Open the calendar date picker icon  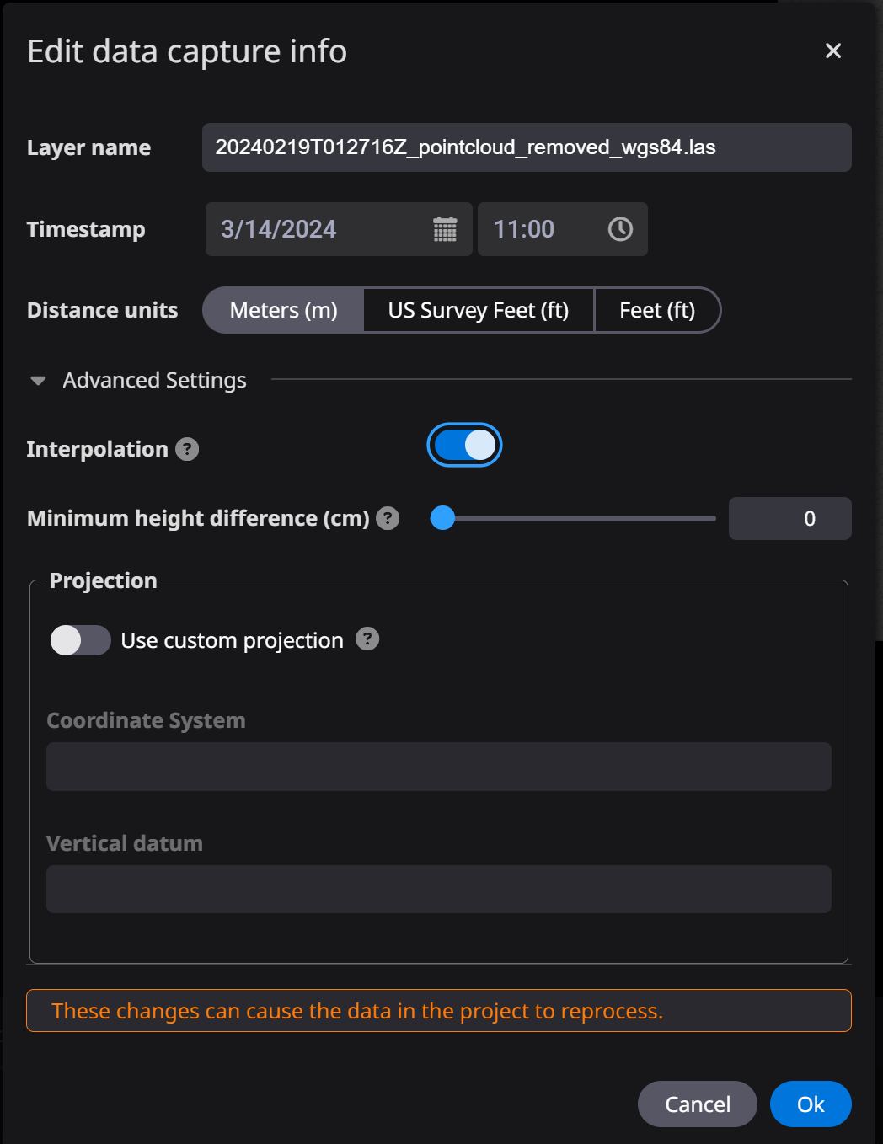tap(445, 229)
